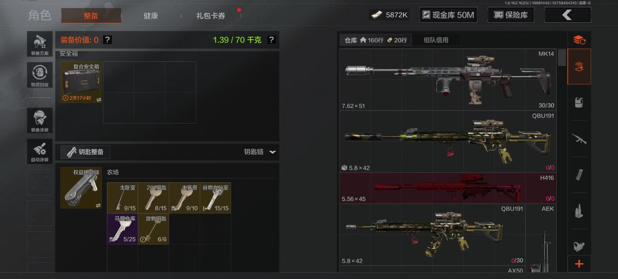Click the orange plus icon in sidebar
This screenshot has height=279, width=618.
point(579,264)
